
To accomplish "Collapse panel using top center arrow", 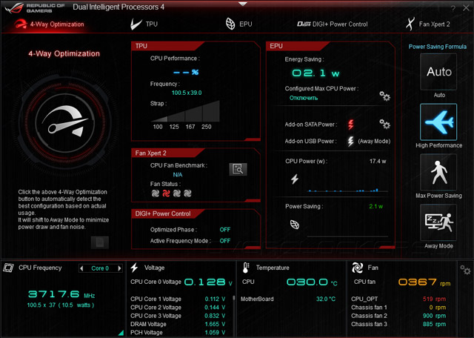I will [242, 4].
